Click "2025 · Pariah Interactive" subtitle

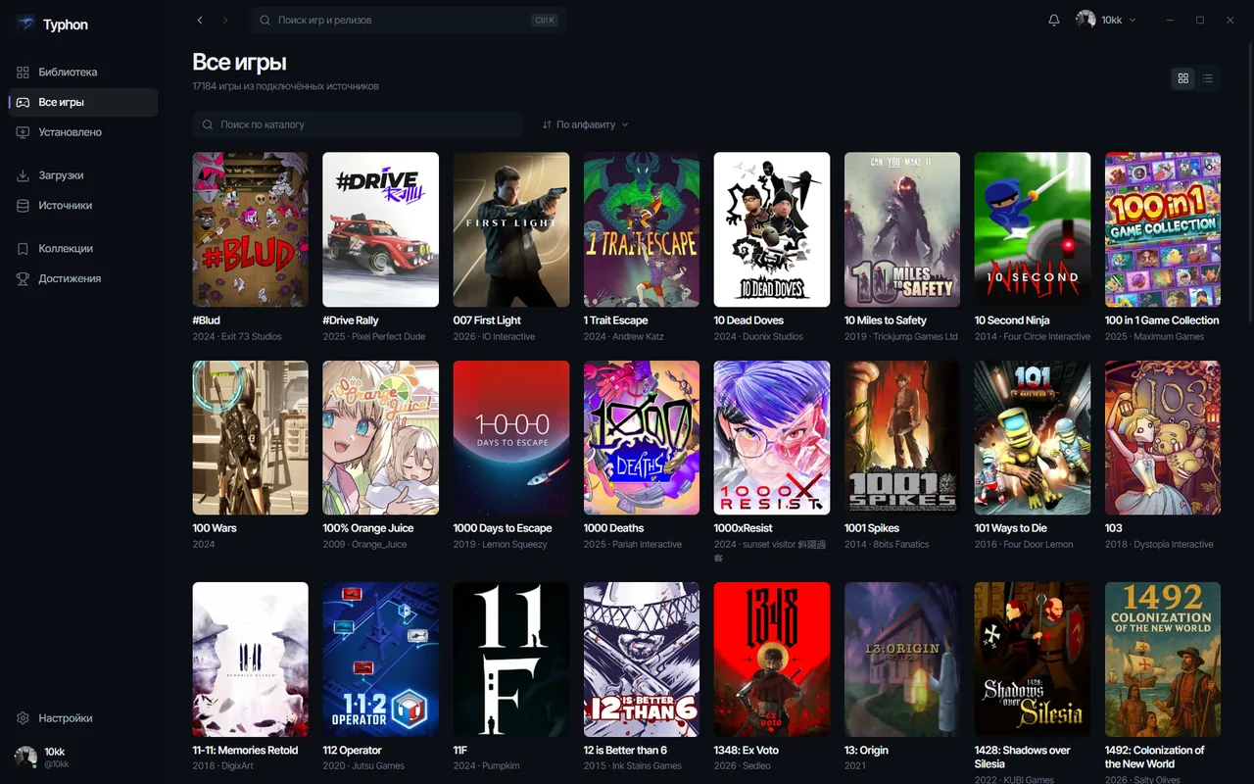click(633, 545)
